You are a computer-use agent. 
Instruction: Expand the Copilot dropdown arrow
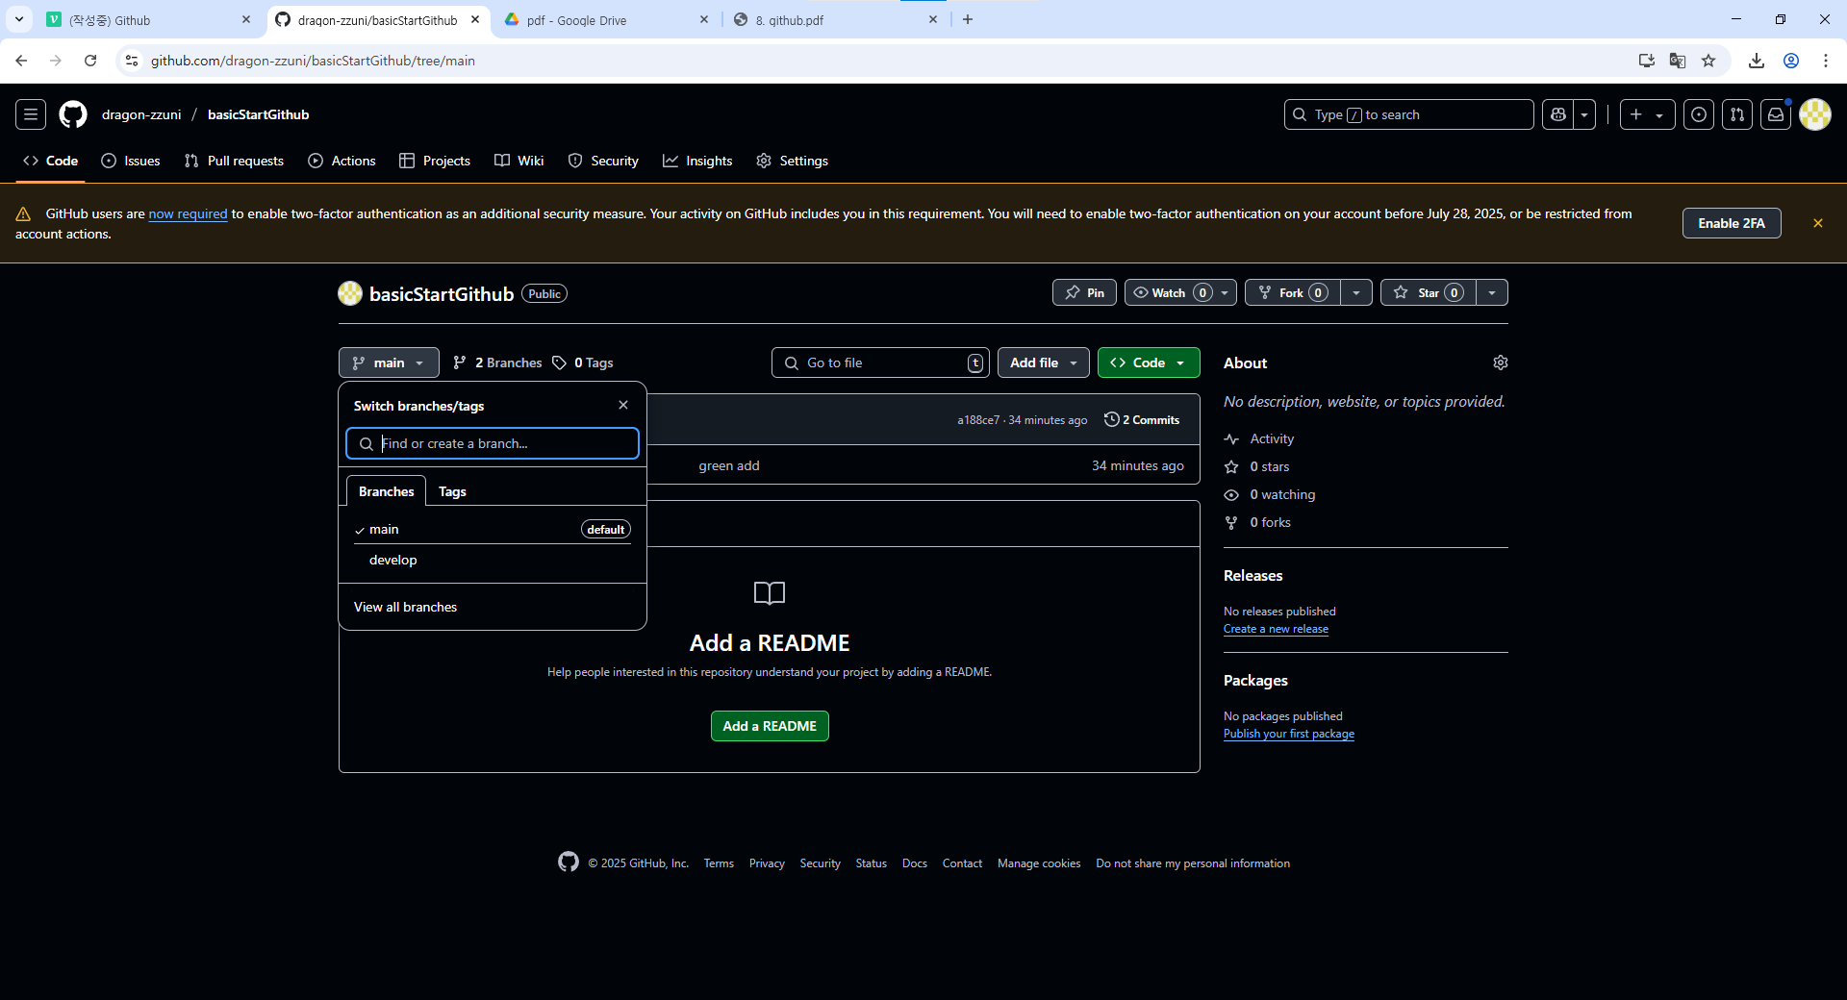(x=1584, y=114)
